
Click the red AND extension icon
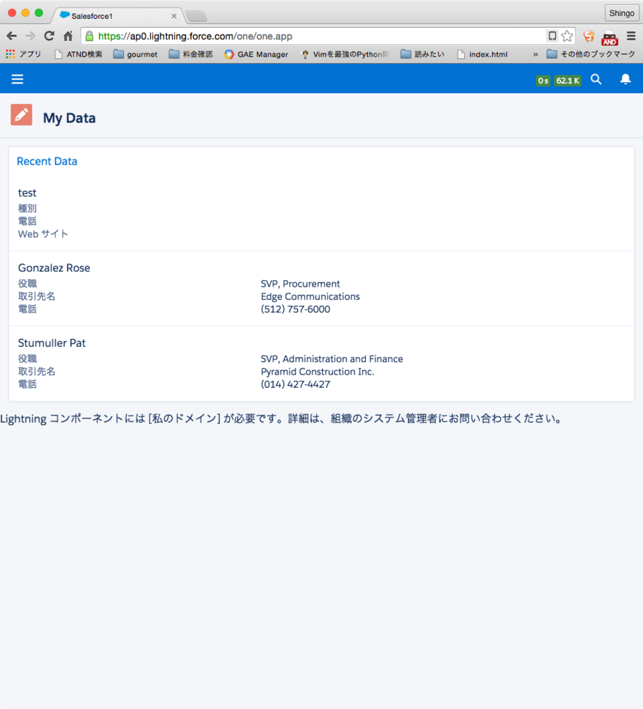[608, 37]
